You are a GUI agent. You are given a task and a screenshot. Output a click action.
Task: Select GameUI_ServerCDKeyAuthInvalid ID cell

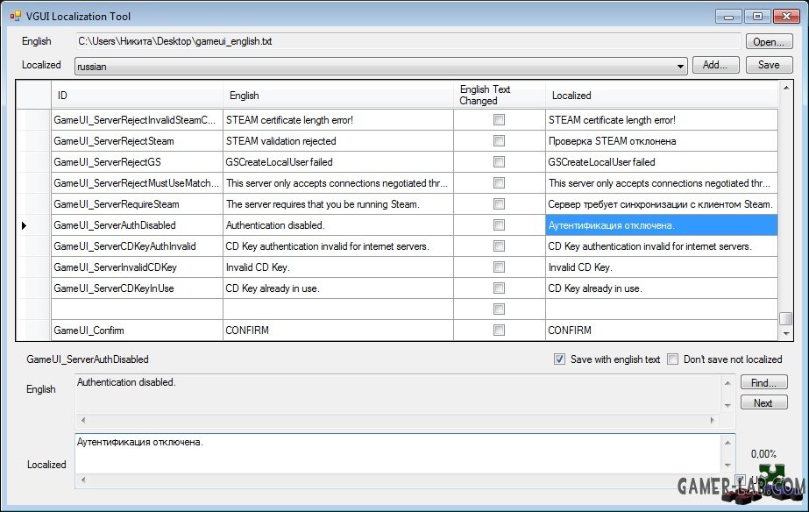click(x=137, y=246)
